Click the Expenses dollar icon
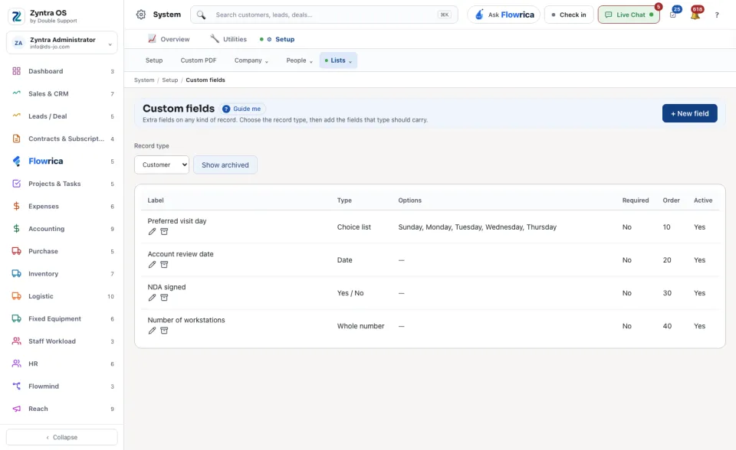Screen dimensions: 736x450 tap(16, 207)
